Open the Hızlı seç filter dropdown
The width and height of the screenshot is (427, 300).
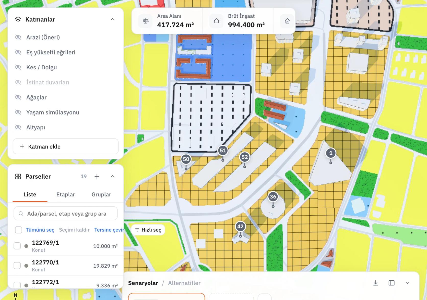point(148,230)
